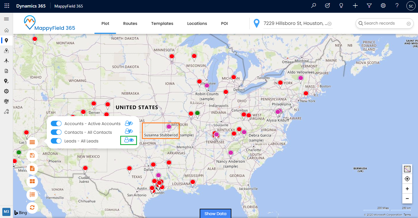Screen dimensions: 418x218
Task: Open the SC user profile avatar
Action: [x=411, y=6]
